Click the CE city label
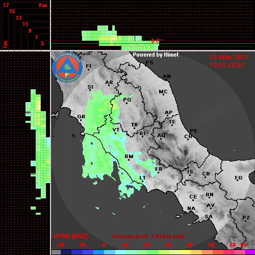 [x=193, y=197]
